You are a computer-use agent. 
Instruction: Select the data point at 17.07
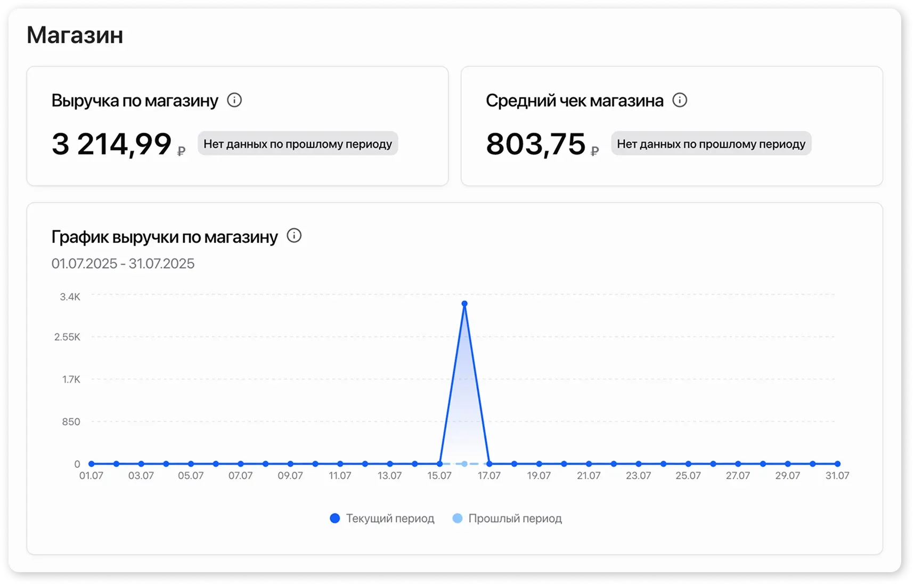489,464
